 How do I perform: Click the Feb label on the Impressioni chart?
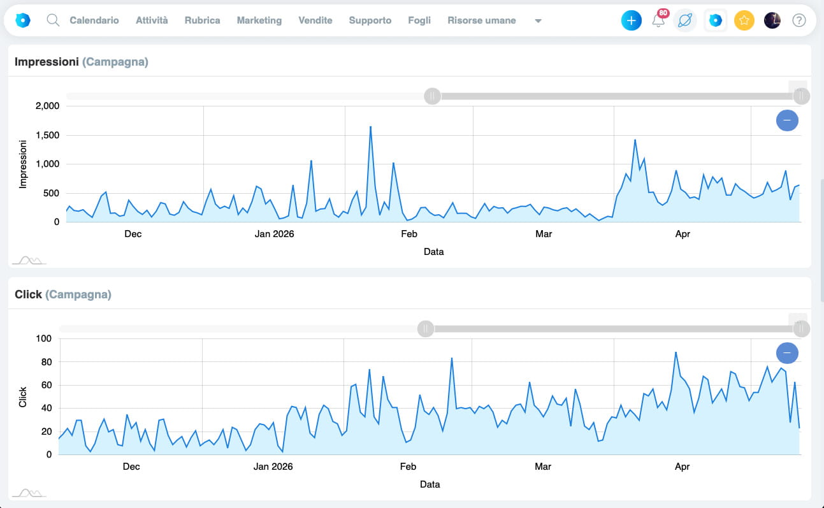(408, 234)
